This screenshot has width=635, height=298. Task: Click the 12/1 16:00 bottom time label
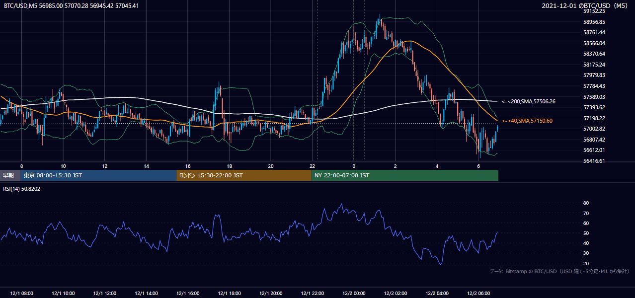(x=188, y=294)
